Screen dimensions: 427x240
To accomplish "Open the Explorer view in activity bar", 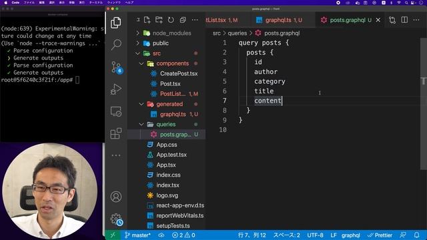I will point(116,23).
